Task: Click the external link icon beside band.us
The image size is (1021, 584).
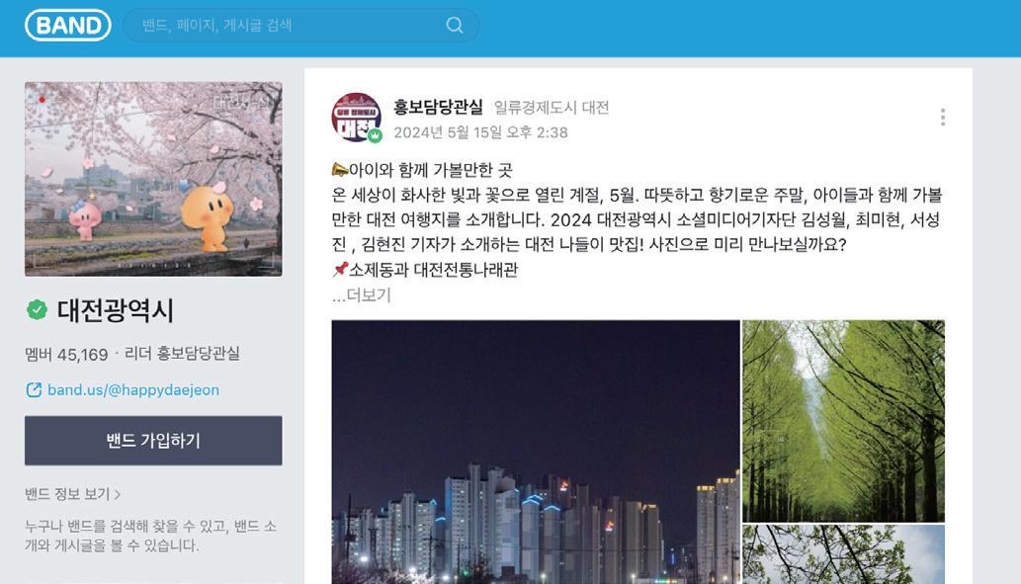Action: tap(34, 390)
